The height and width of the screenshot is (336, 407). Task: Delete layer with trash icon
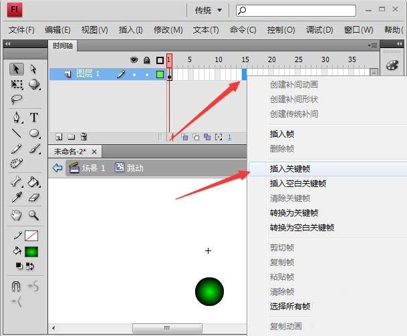pos(84,137)
